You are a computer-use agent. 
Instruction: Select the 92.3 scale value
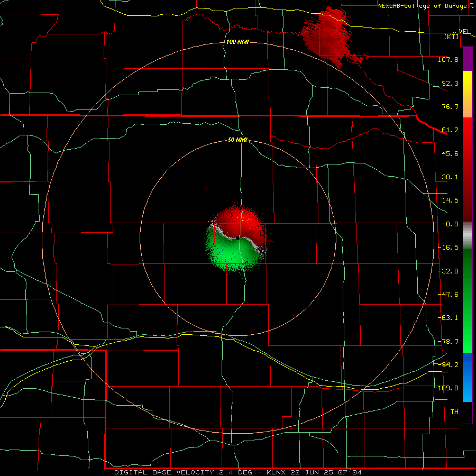coord(450,83)
